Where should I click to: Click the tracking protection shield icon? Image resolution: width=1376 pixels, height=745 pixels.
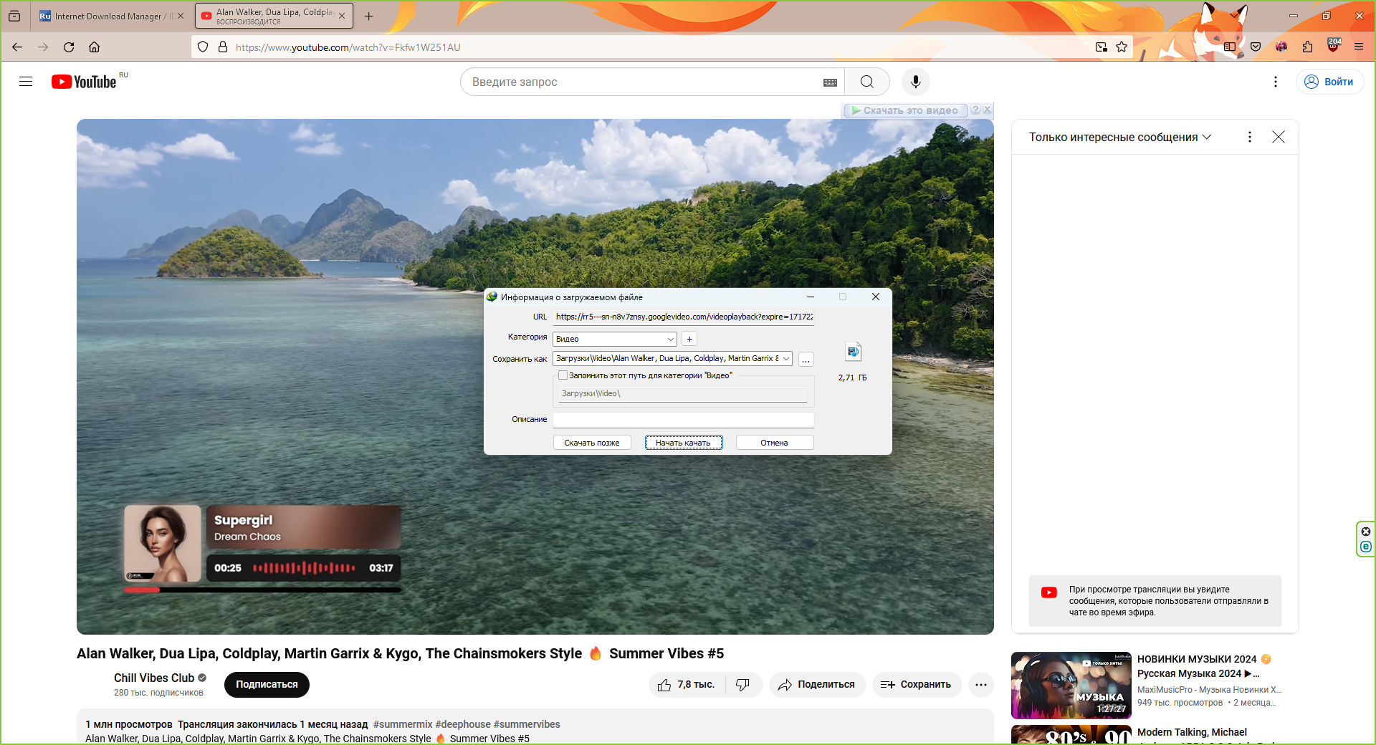click(203, 47)
